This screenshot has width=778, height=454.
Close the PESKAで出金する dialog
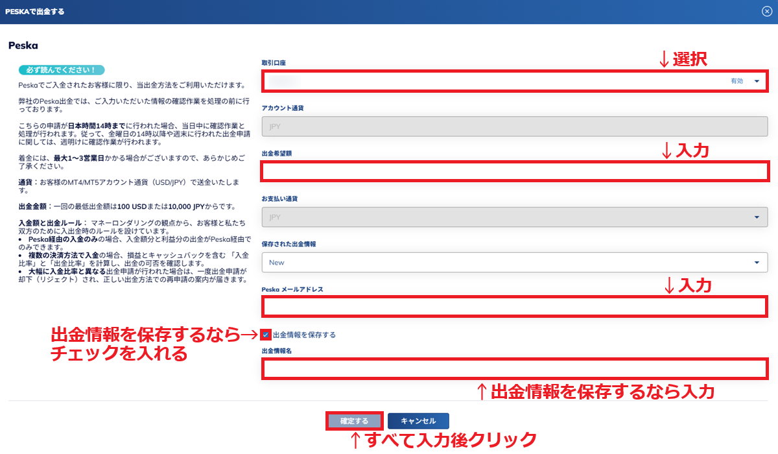click(766, 11)
